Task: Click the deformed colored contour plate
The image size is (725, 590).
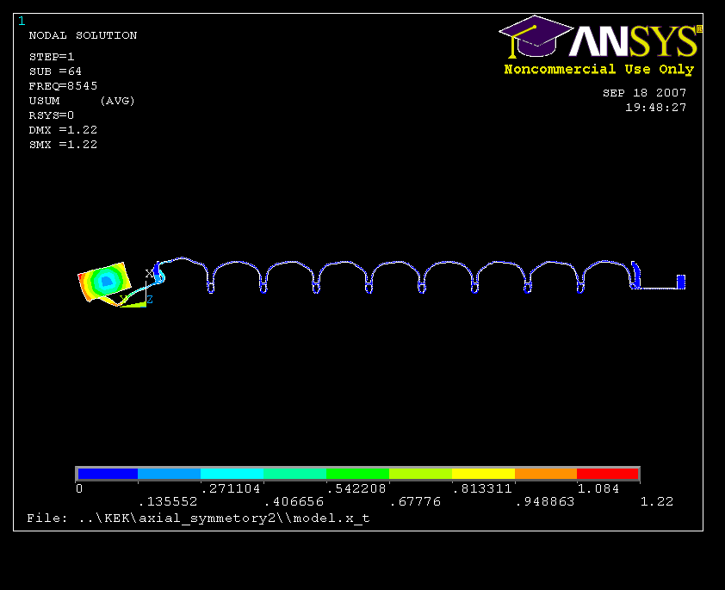Action: pyautogui.click(x=104, y=282)
